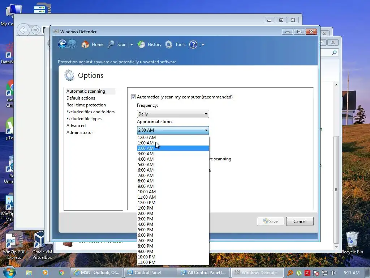Go to Home in Windows Defender
Image resolution: width=370 pixels, height=278 pixels.
[98, 45]
